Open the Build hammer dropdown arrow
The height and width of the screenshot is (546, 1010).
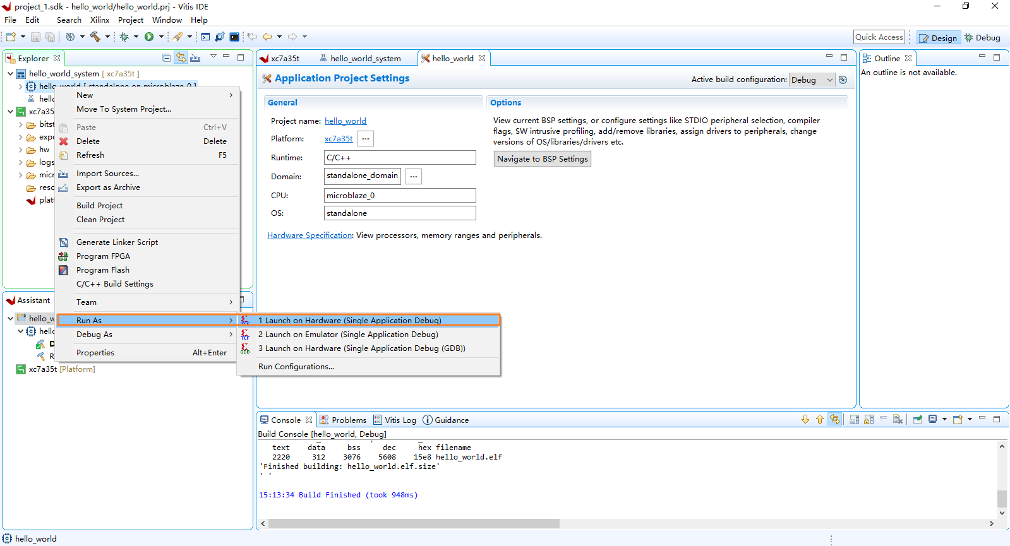pos(107,37)
